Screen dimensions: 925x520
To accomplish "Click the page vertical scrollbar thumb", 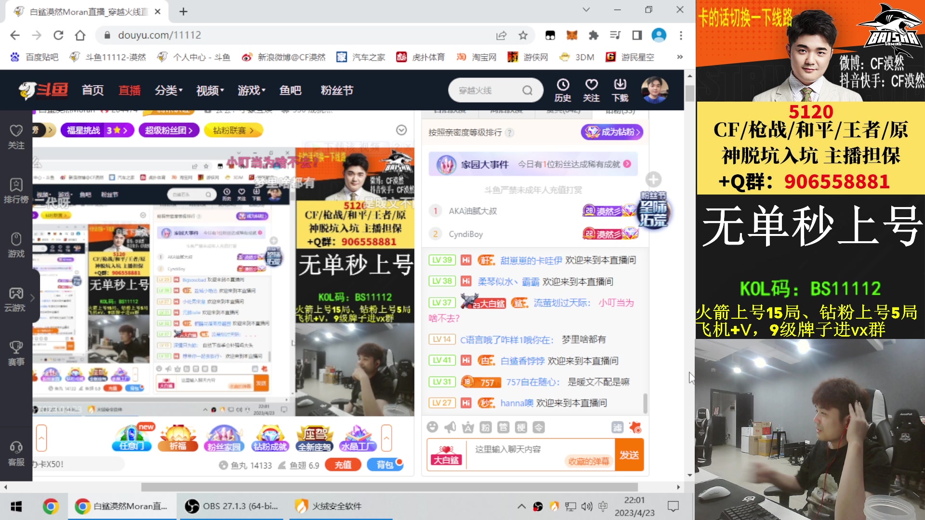I will coord(690,93).
